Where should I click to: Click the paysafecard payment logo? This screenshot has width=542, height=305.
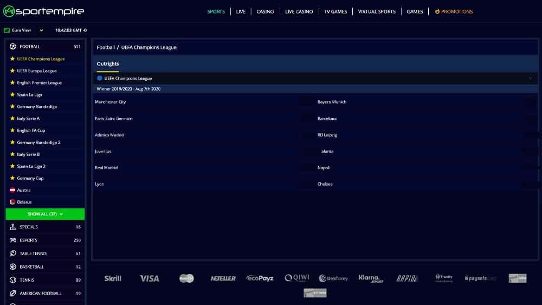[480, 278]
